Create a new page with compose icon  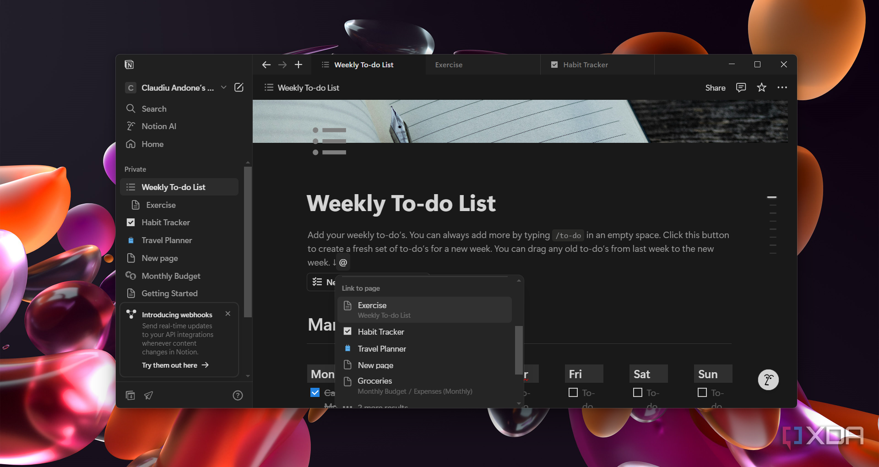239,87
